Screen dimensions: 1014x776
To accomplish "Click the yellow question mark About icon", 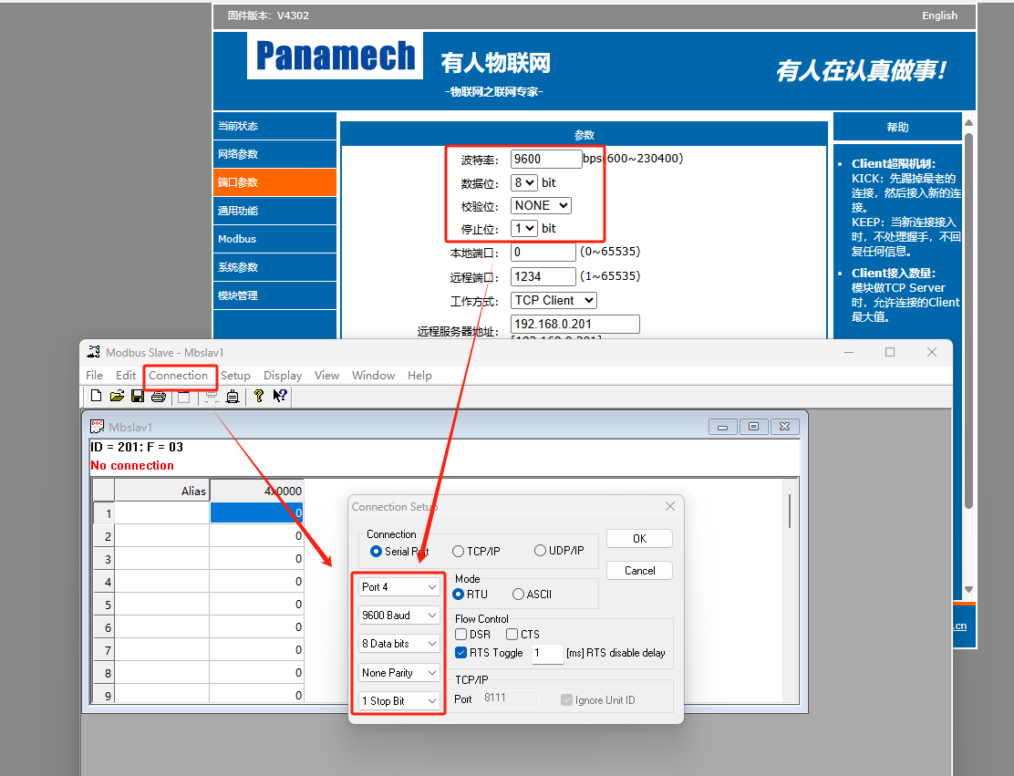I will click(x=259, y=396).
